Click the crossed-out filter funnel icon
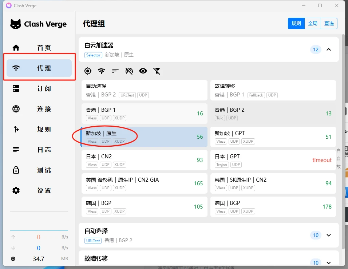Viewport: 348px width, 269px height. click(157, 71)
